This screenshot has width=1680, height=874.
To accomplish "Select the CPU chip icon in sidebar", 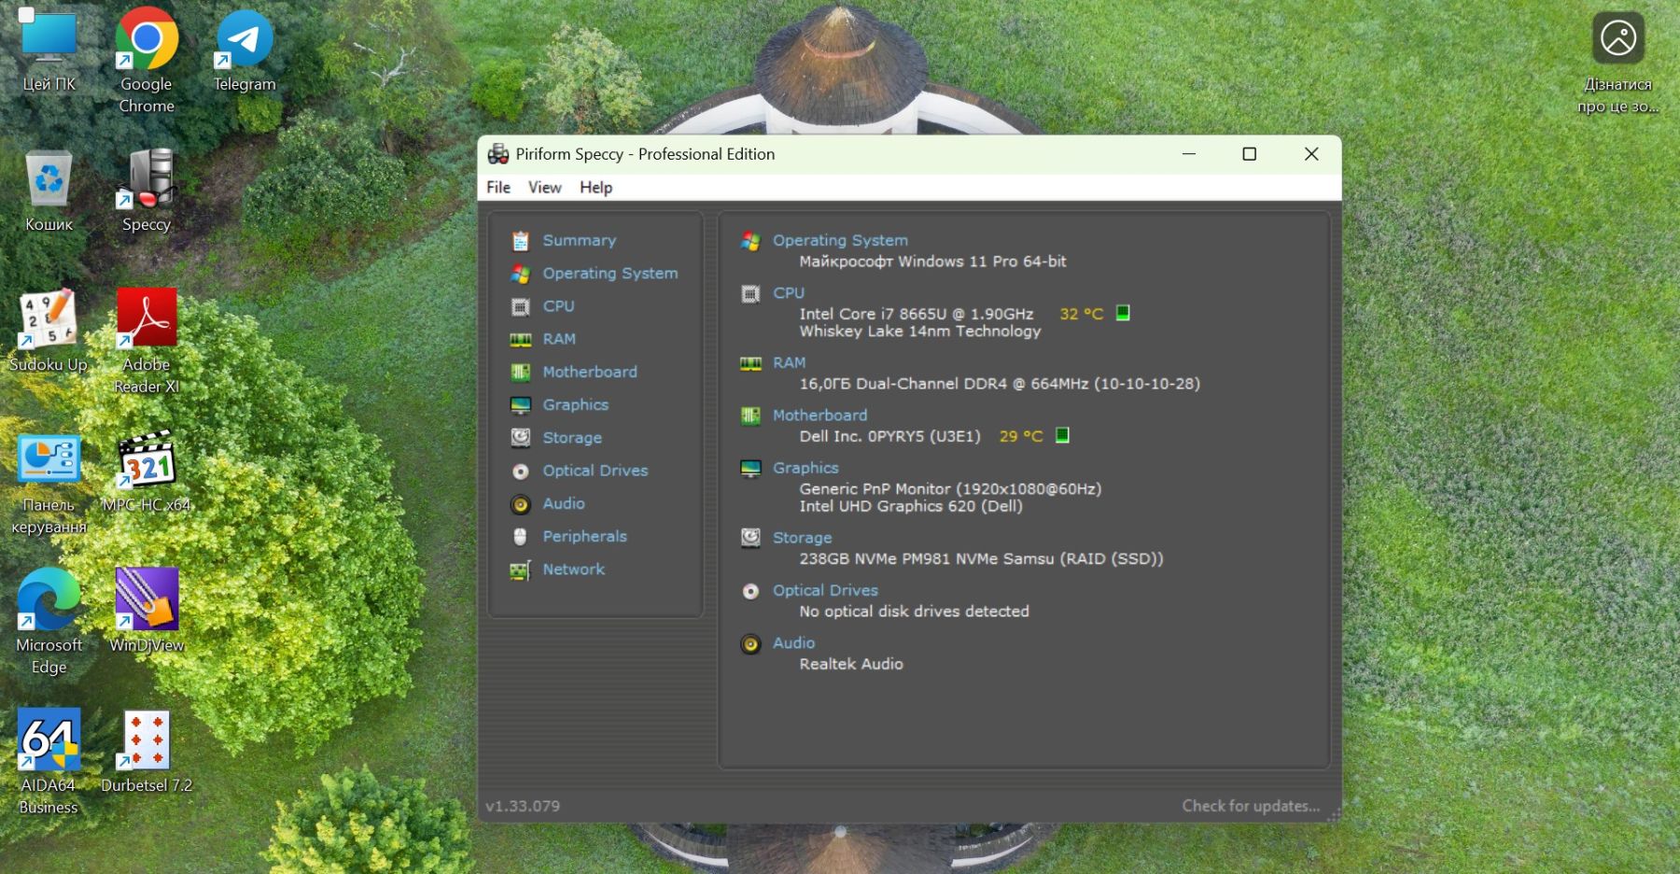I will 520,306.
